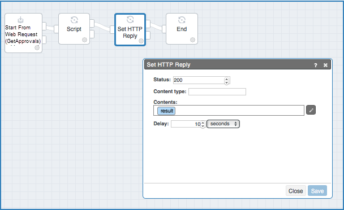Viewport: 344px width, 210px height.
Task: Click the Start node download icon
Action: click(x=20, y=20)
